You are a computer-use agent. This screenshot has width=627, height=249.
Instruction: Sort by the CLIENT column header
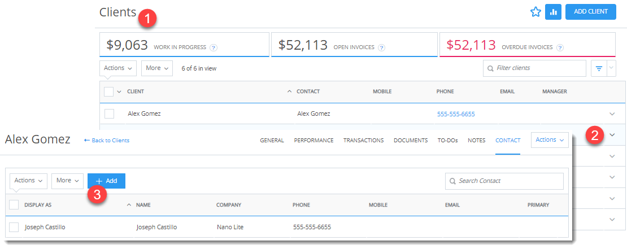tap(136, 91)
